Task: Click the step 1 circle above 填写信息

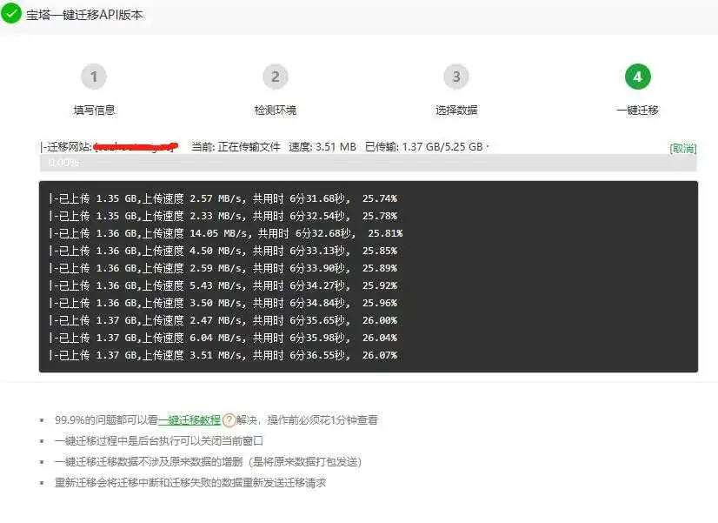Action: point(94,77)
